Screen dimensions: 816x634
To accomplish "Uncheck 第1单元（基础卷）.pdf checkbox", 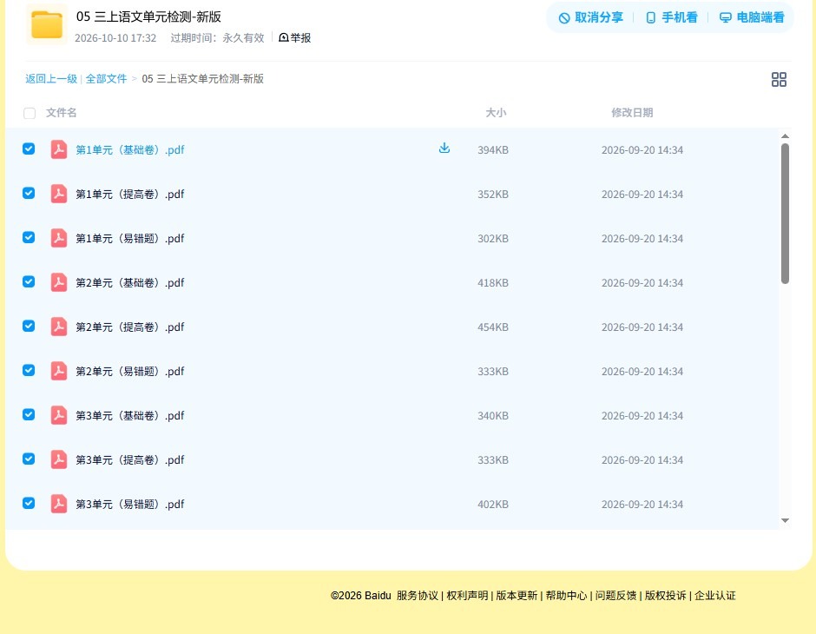I will point(29,149).
